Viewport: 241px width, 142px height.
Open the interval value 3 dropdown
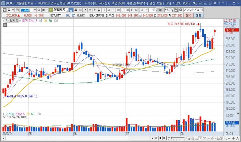point(147,10)
